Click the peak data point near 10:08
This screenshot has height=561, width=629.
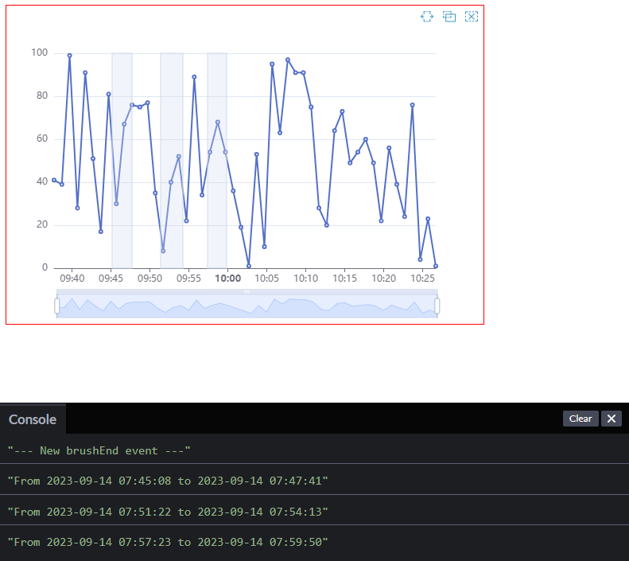pos(288,60)
